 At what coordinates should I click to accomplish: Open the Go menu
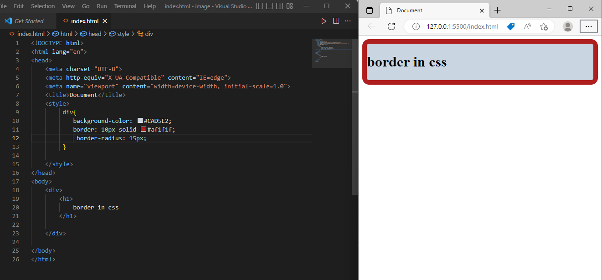point(86,6)
